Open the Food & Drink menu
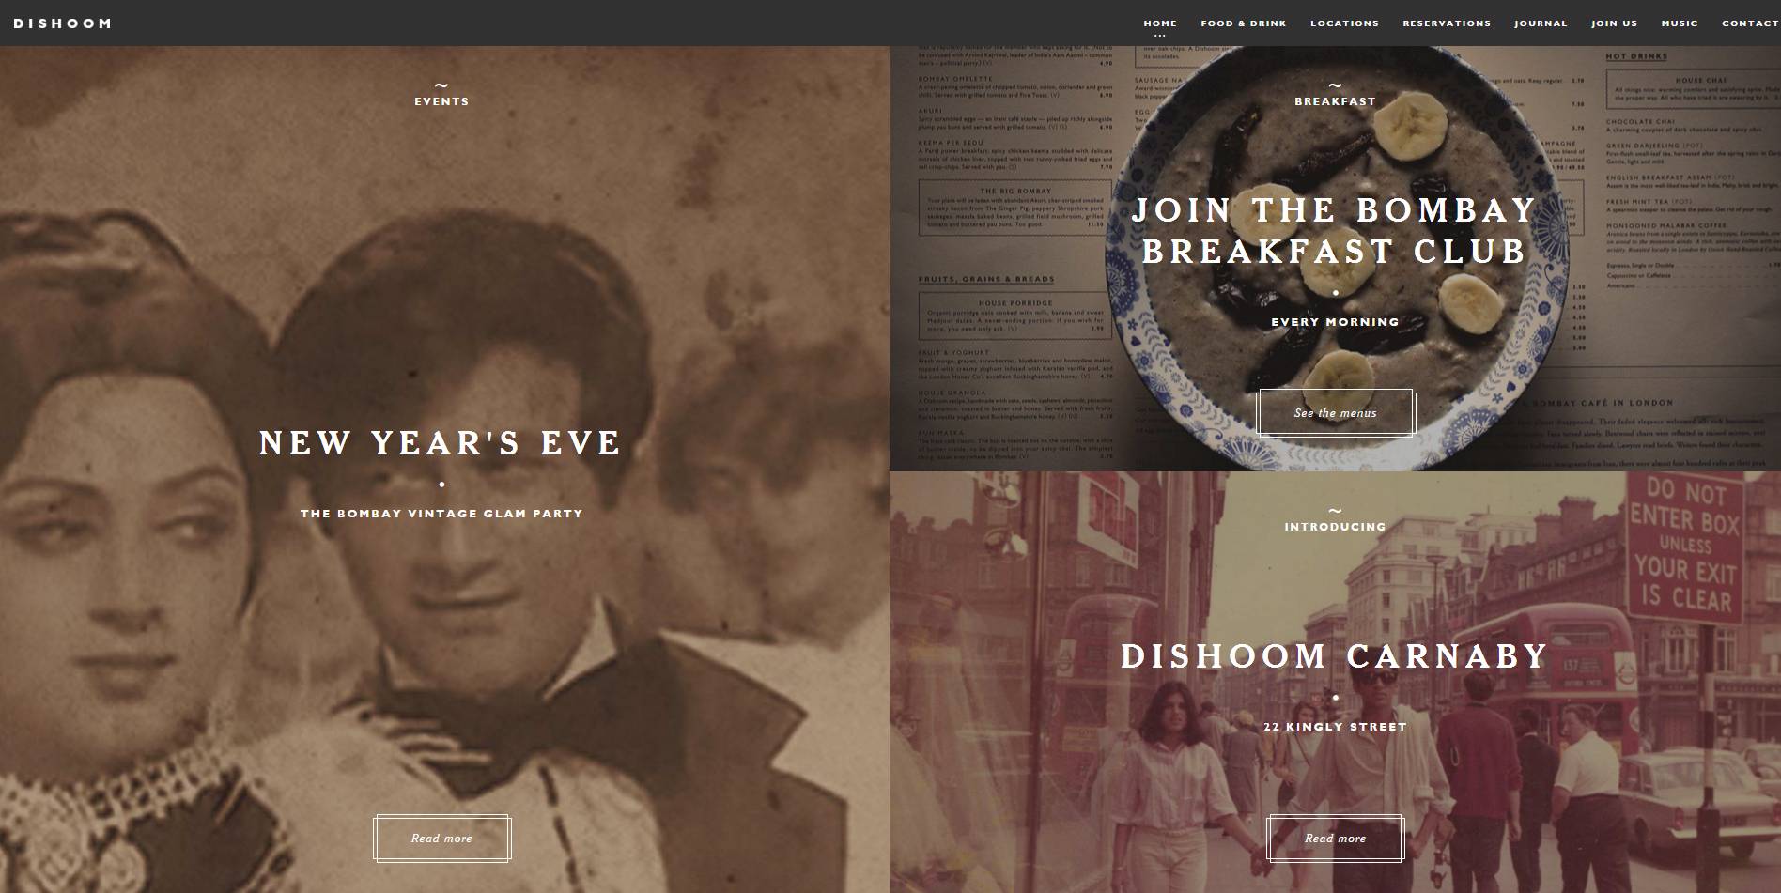The height and width of the screenshot is (893, 1781). [1244, 23]
